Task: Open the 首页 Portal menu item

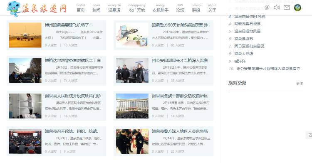Action: 81,8
